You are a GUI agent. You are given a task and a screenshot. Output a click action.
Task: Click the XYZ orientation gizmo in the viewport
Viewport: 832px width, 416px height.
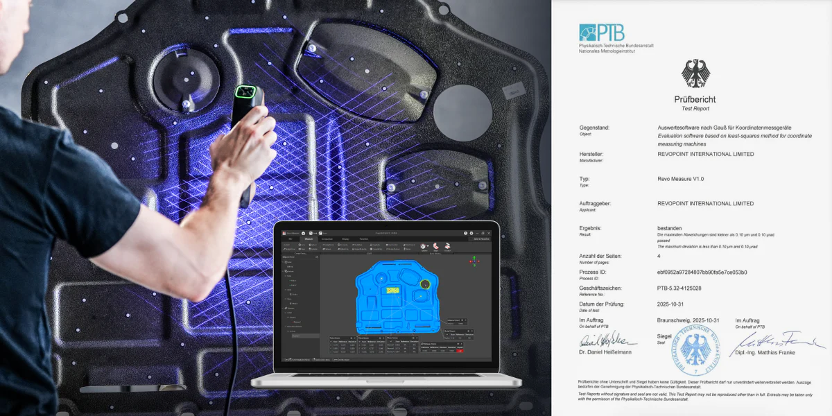pyautogui.click(x=474, y=261)
